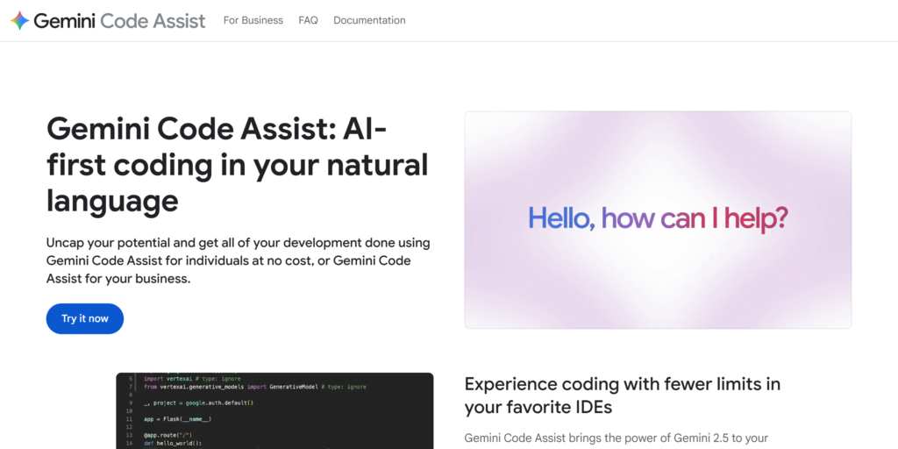Screen dimensions: 898x449
Task: Click the text 'Gemini Code Assist brings the power'
Action: [616, 438]
